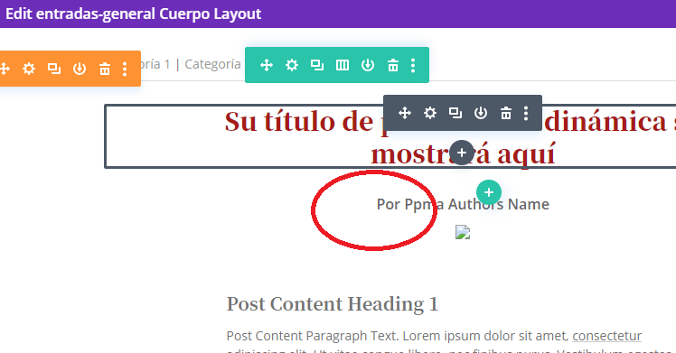Duplicate module via gray toolbar icon
The width and height of the screenshot is (676, 353).
coord(455,113)
